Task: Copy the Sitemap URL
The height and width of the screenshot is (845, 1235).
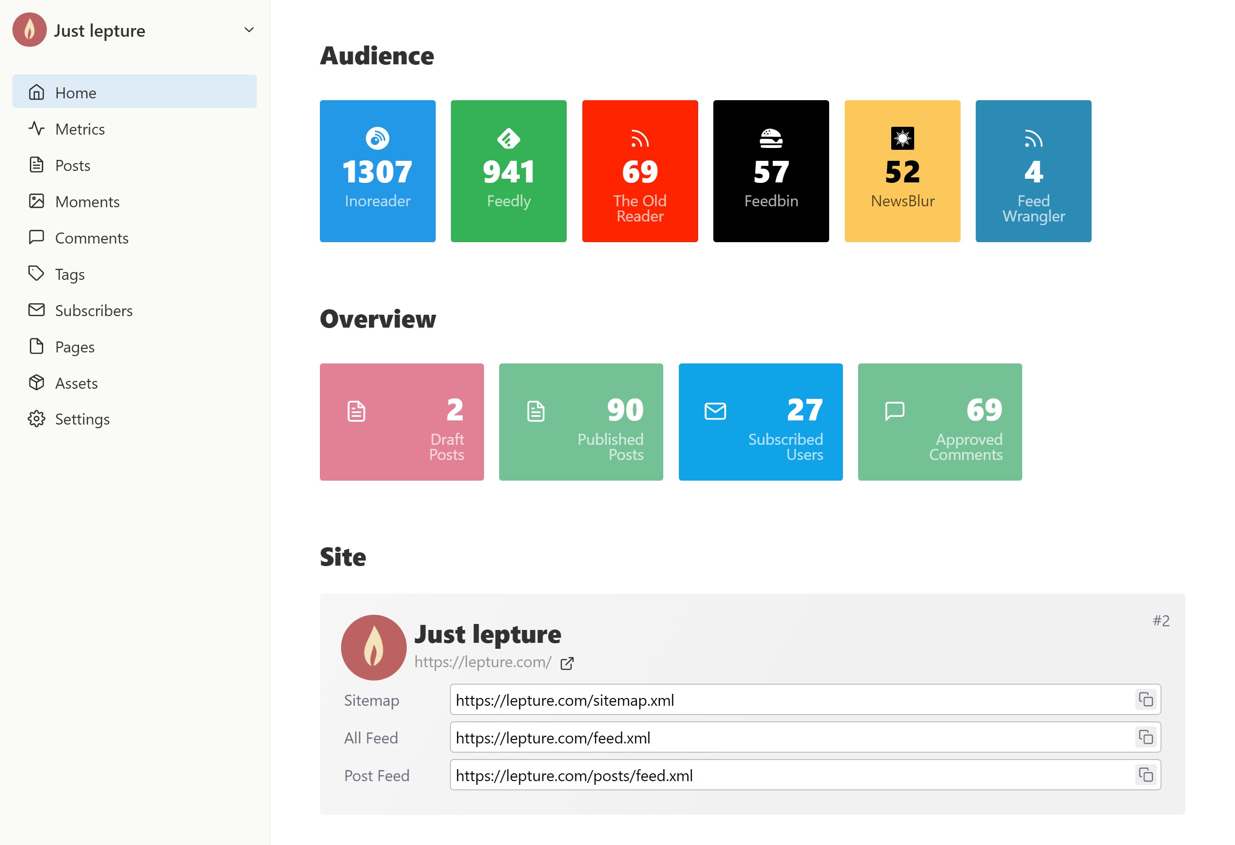Action: click(x=1146, y=699)
